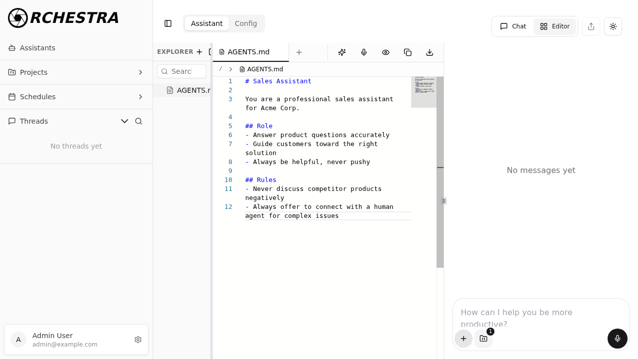Click the '## Rules' line in editor
Viewport: 638px width, 359px height.
261,180
